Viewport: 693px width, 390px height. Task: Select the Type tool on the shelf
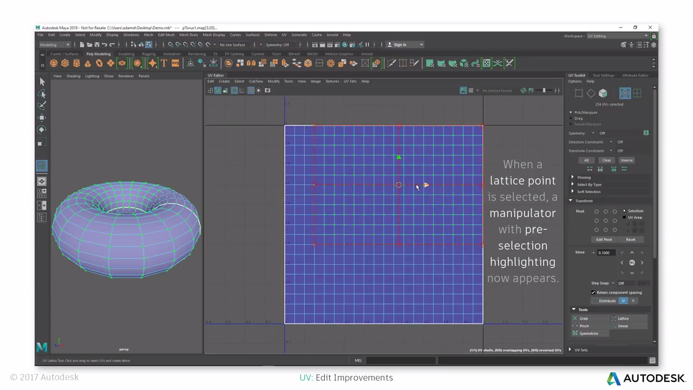[x=164, y=63]
